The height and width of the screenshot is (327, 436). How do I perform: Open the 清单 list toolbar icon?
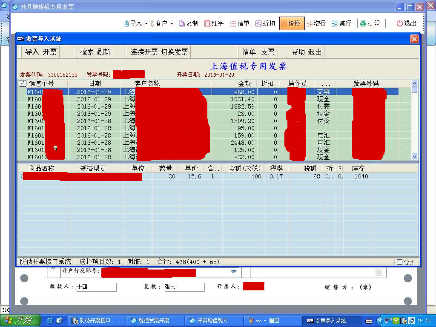[x=239, y=23]
